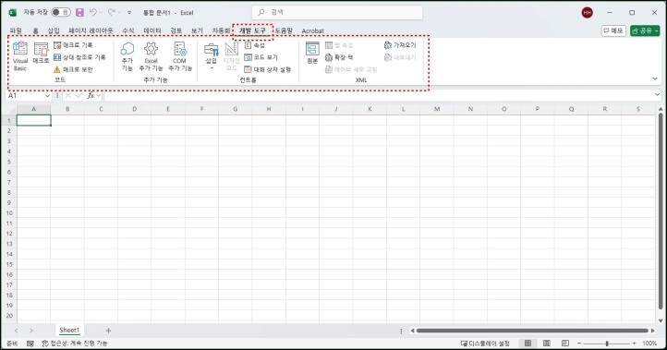
Task: Toggle 상대 참조로 기록 (relative references)
Action: point(79,57)
